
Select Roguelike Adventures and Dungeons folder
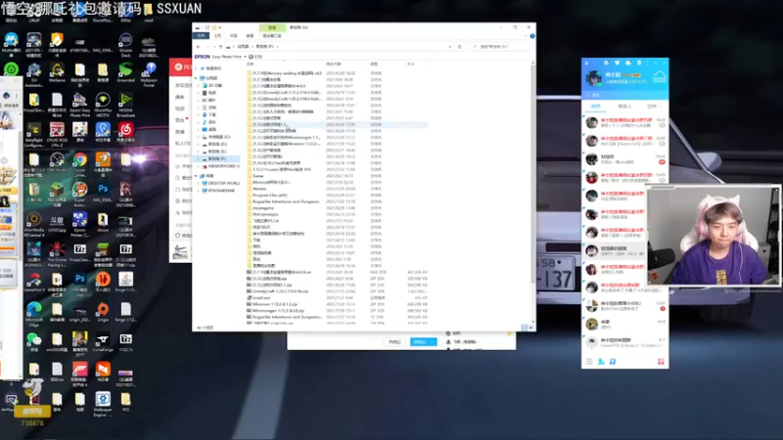point(338,201)
